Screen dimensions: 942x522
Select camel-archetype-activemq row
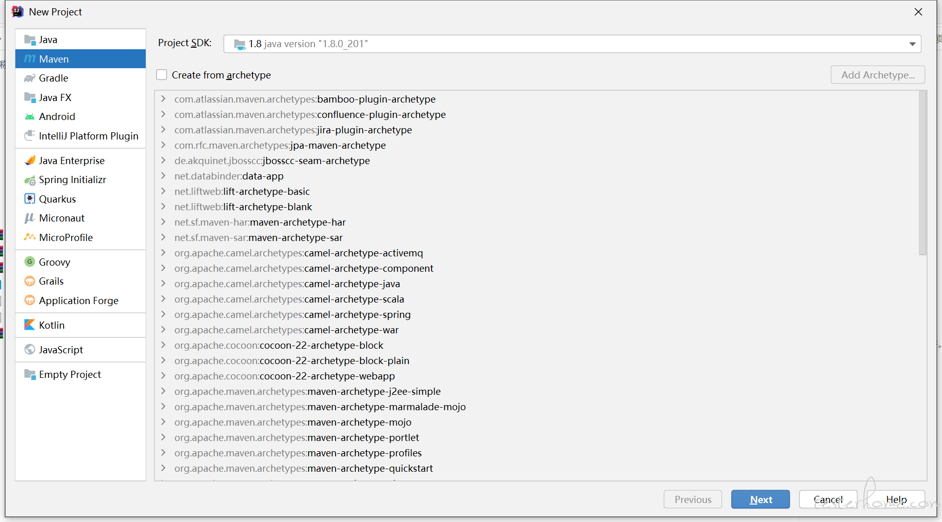tap(537, 253)
